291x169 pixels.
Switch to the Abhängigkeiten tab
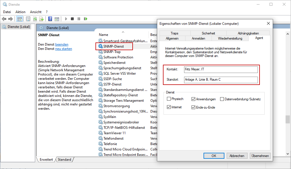248,33
